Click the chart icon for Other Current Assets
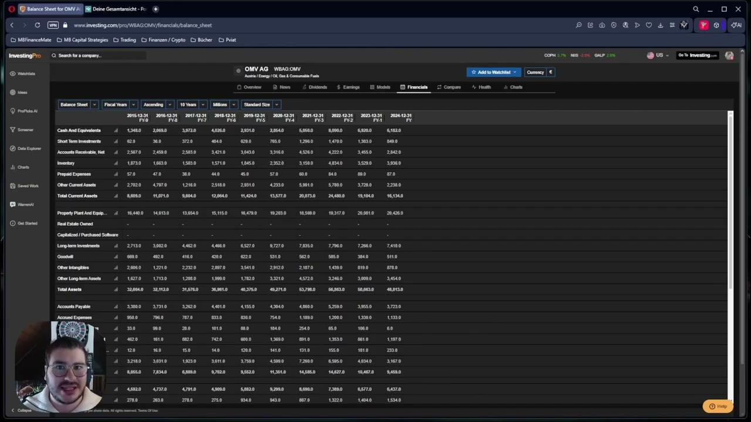751x422 pixels. (x=116, y=185)
